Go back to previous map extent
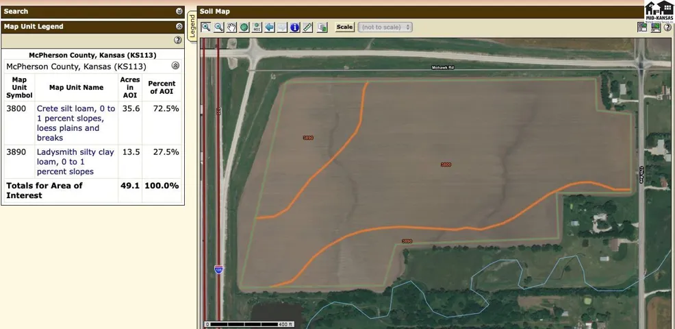This screenshot has width=675, height=329. pos(270,27)
